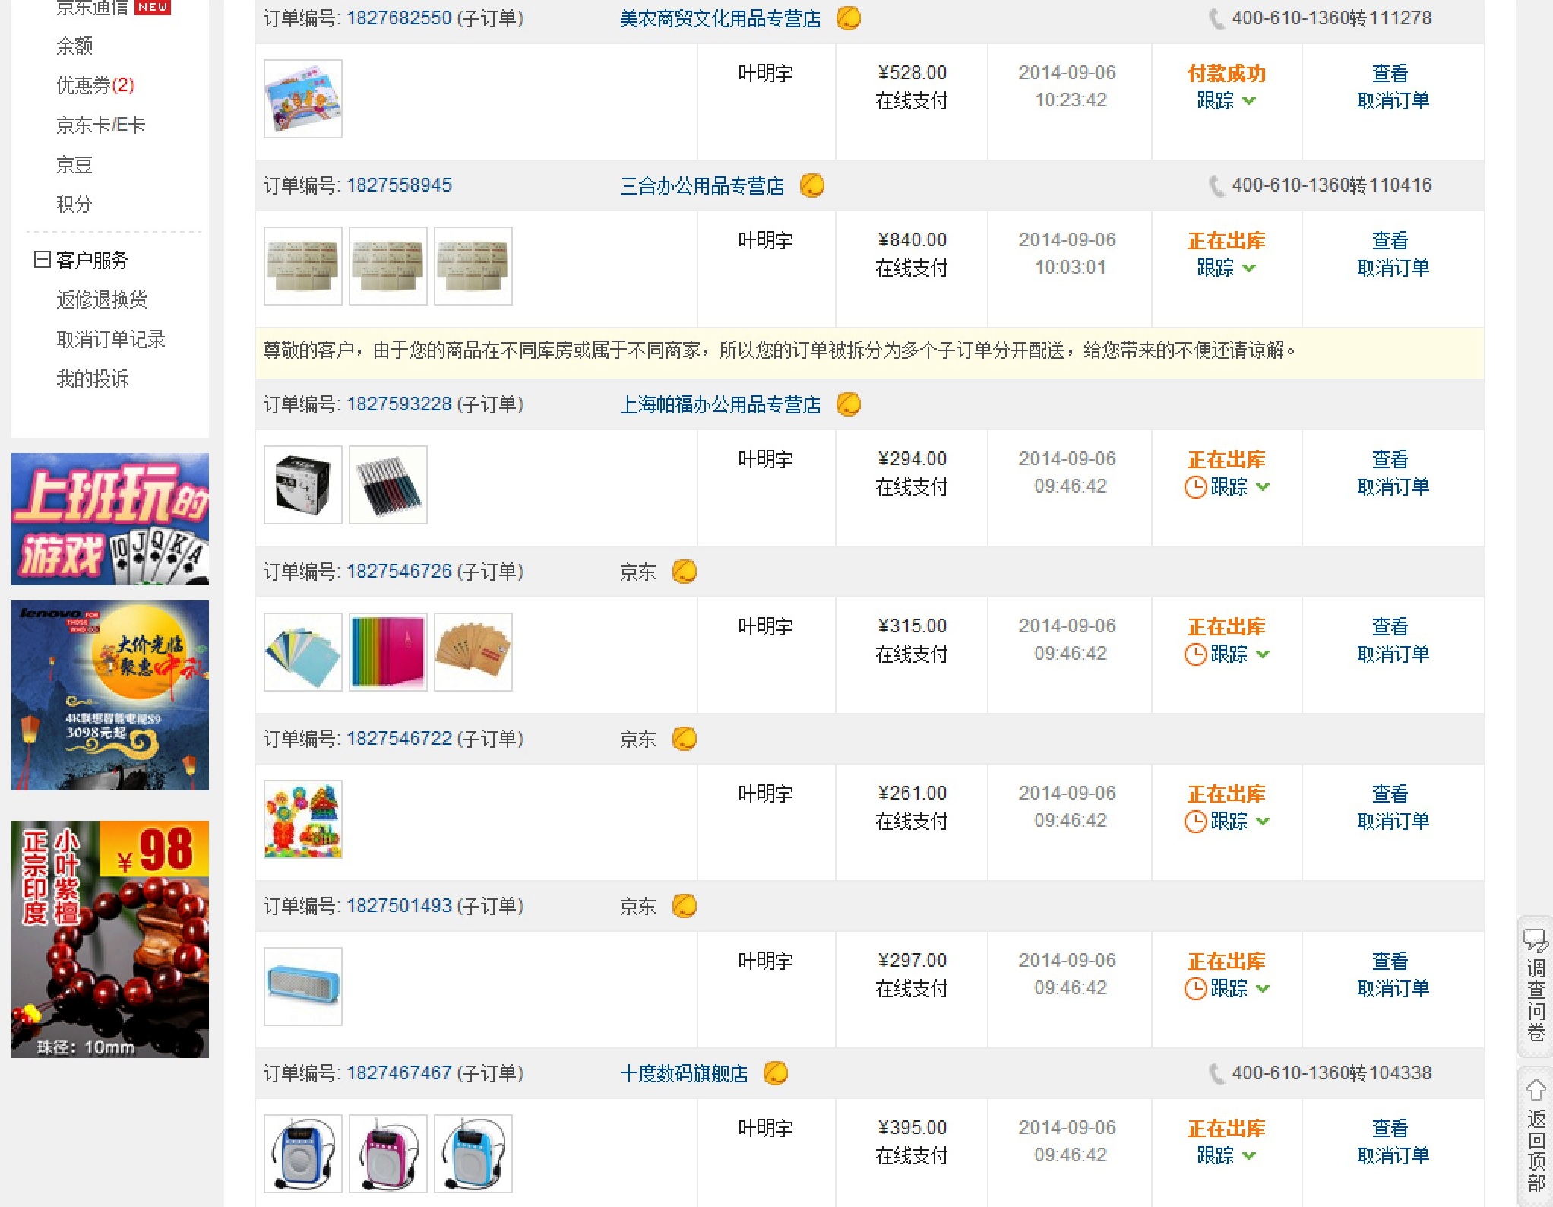1553x1207 pixels.
Task: Open 优惠券 in sidebar menu
Action: click(95, 85)
